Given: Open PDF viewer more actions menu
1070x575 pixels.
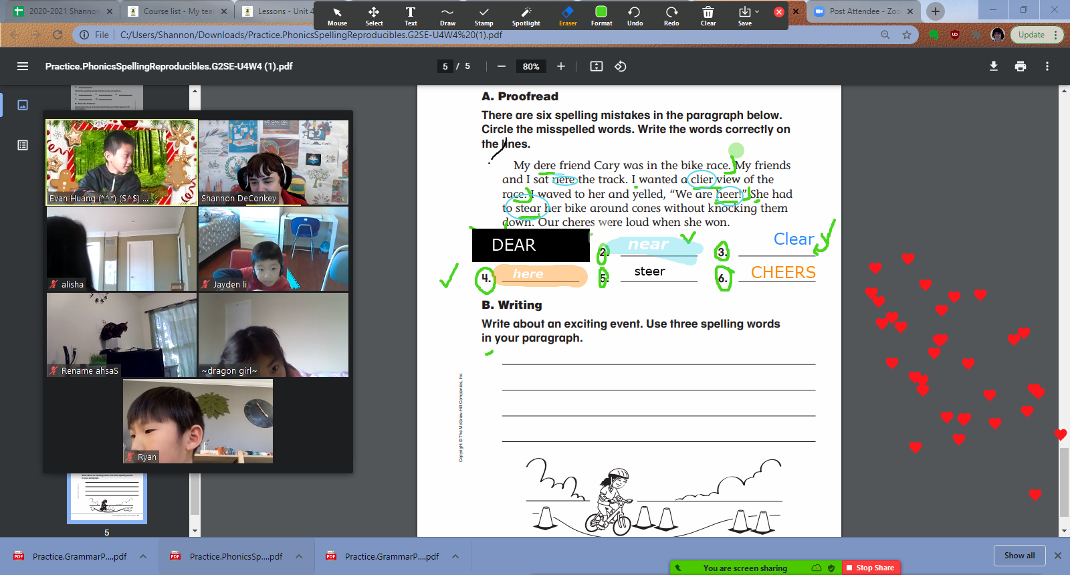Looking at the screenshot, I should pyautogui.click(x=1047, y=66).
